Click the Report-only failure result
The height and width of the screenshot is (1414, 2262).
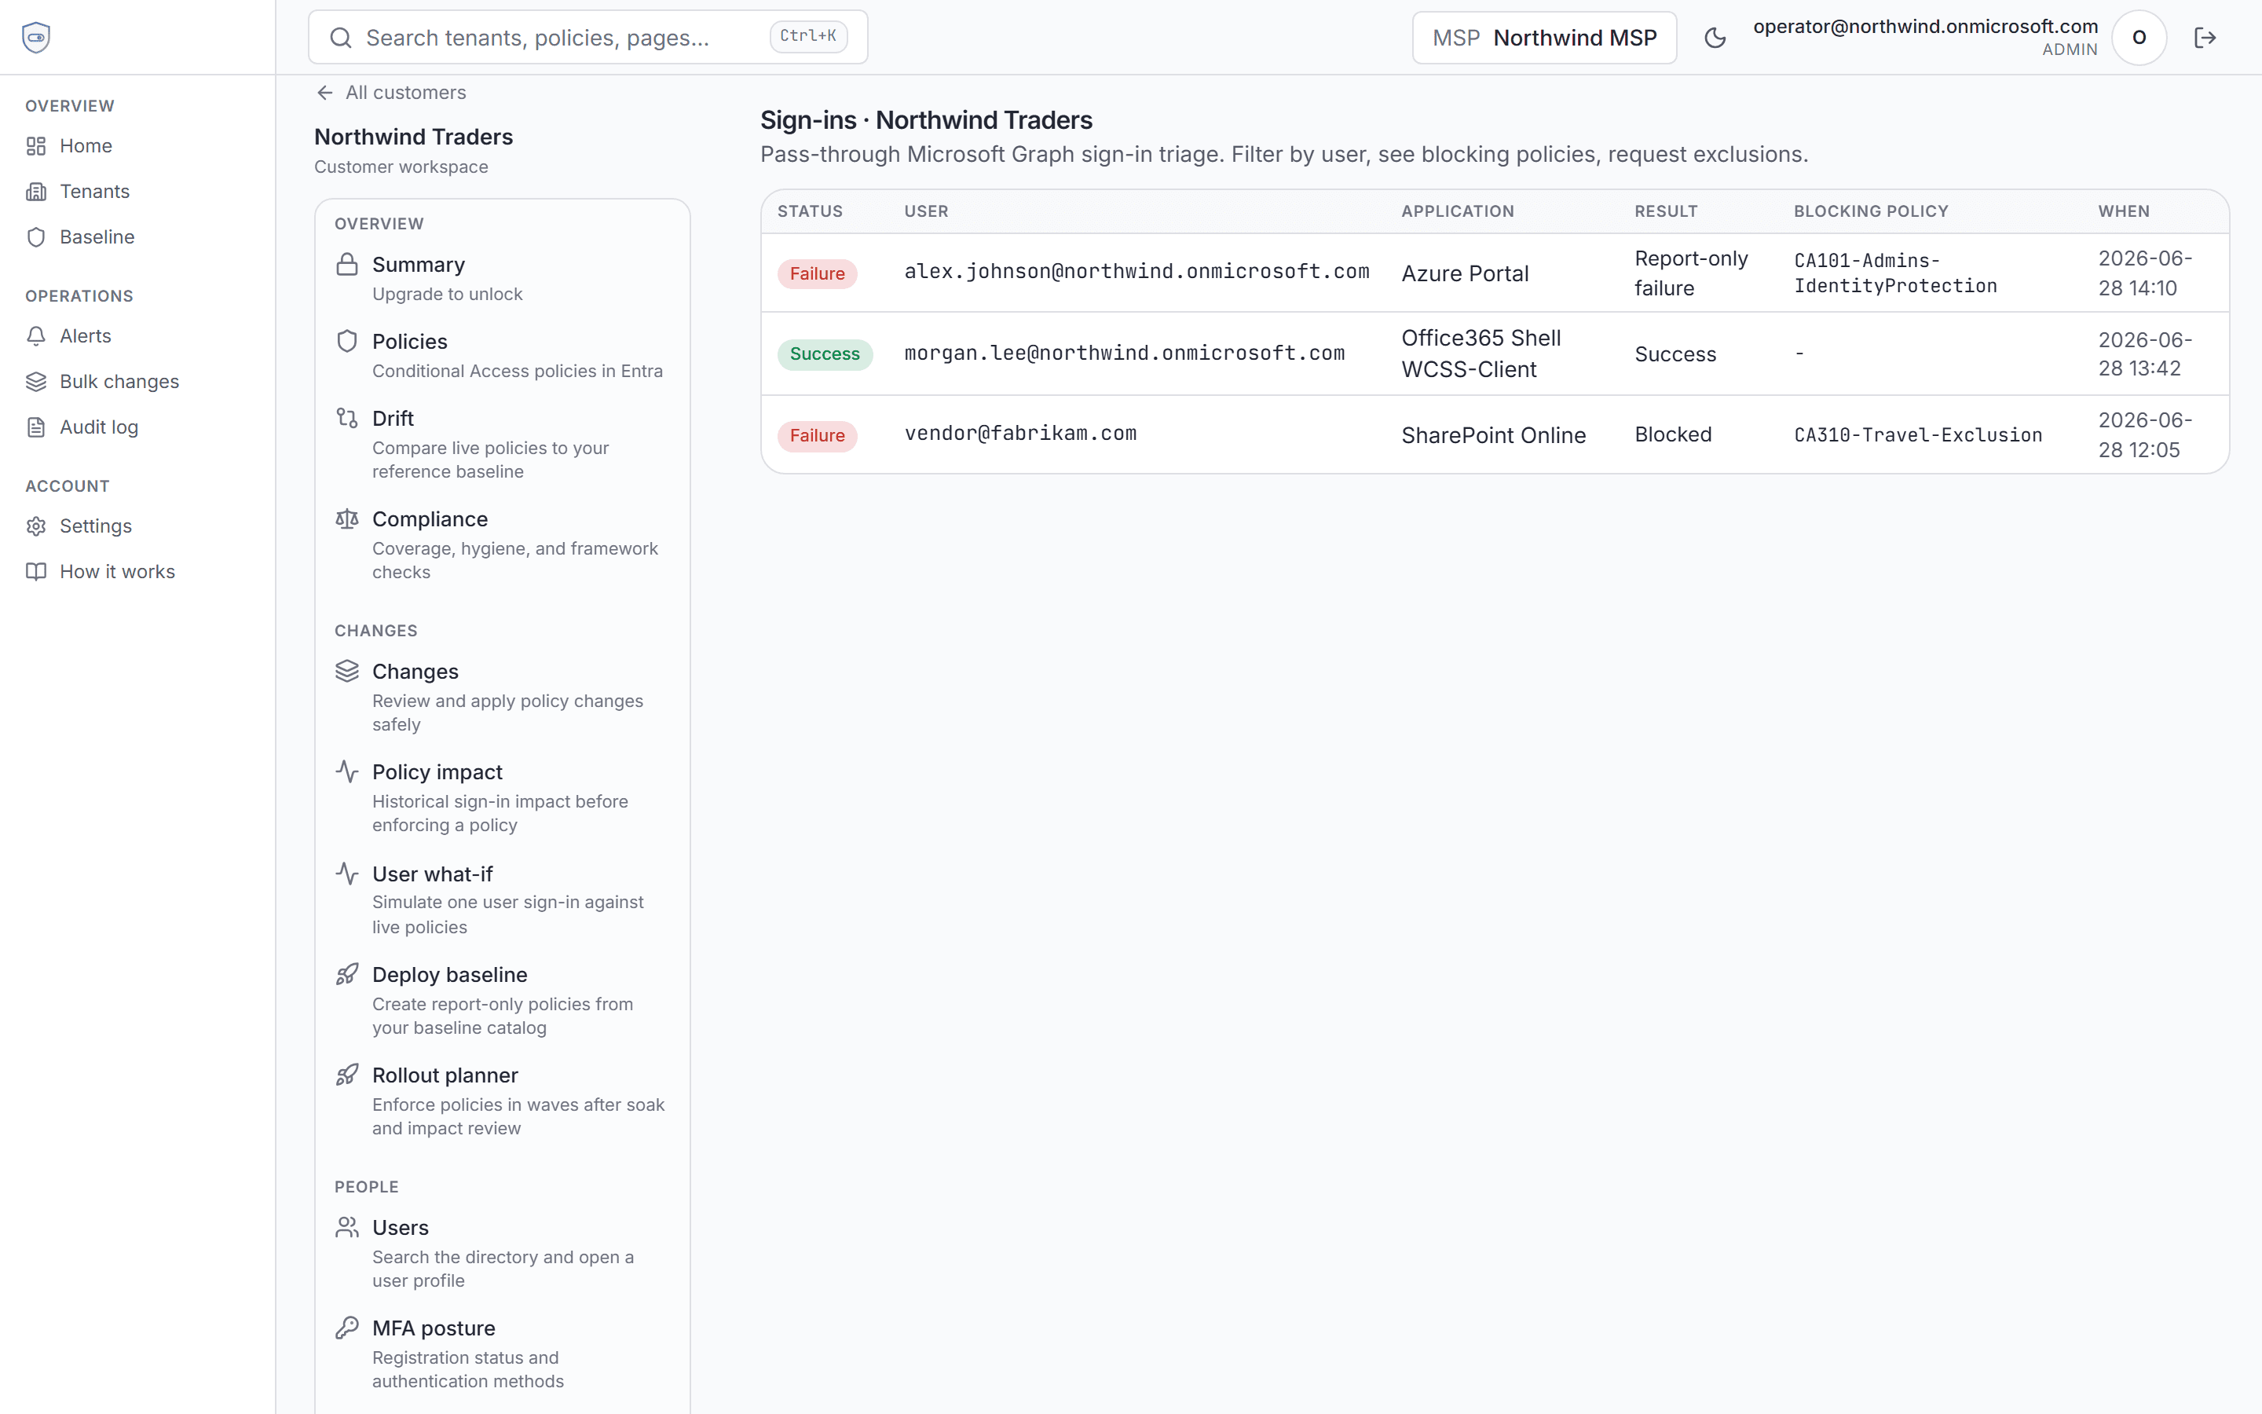point(1691,273)
